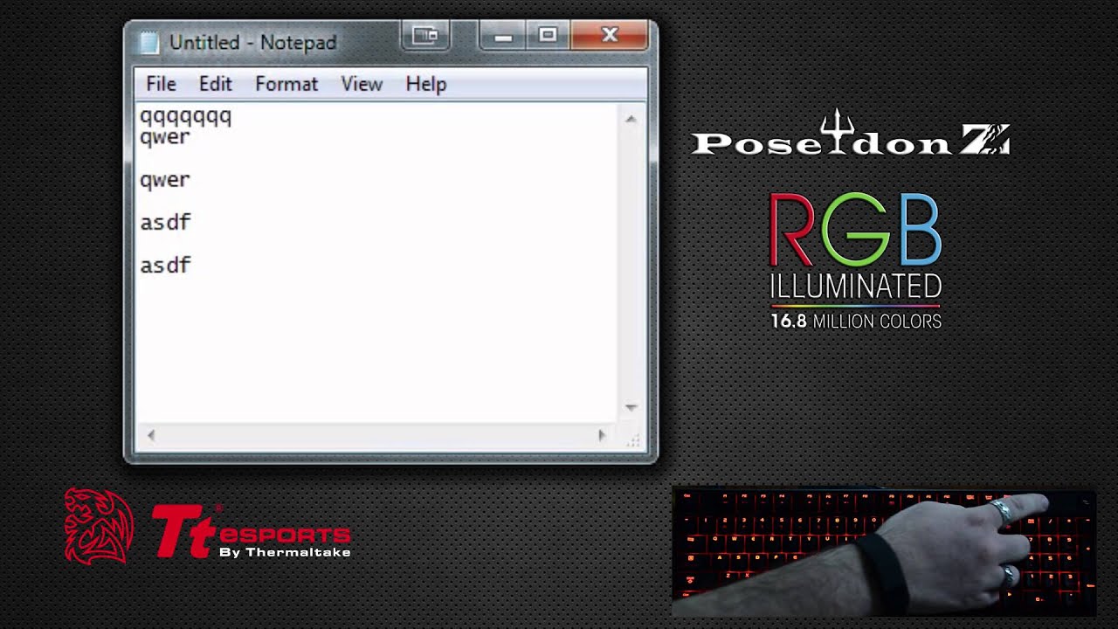The image size is (1118, 629).
Task: Maximize the Notepad window
Action: pyautogui.click(x=548, y=35)
